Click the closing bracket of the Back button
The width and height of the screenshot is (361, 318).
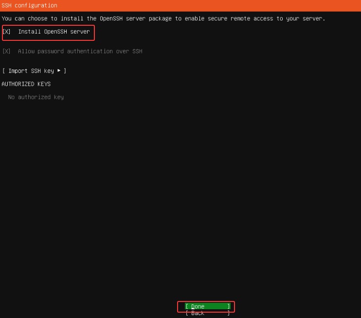click(228, 313)
